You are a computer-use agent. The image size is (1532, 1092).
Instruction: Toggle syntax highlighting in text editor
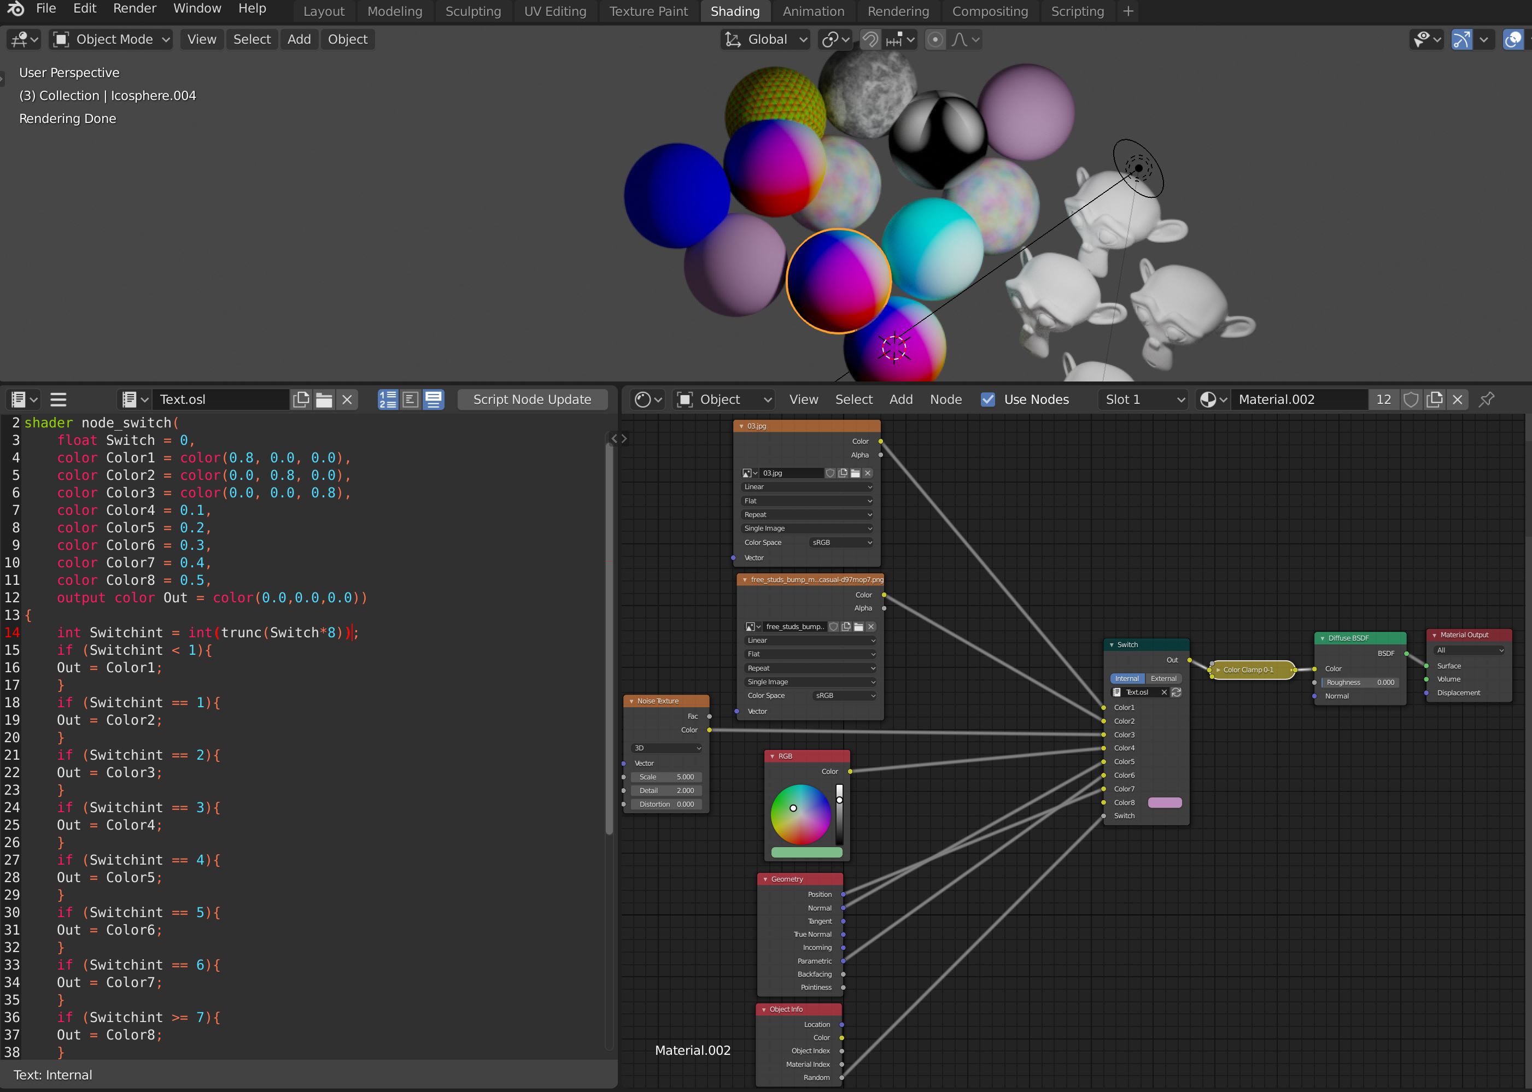(x=434, y=400)
